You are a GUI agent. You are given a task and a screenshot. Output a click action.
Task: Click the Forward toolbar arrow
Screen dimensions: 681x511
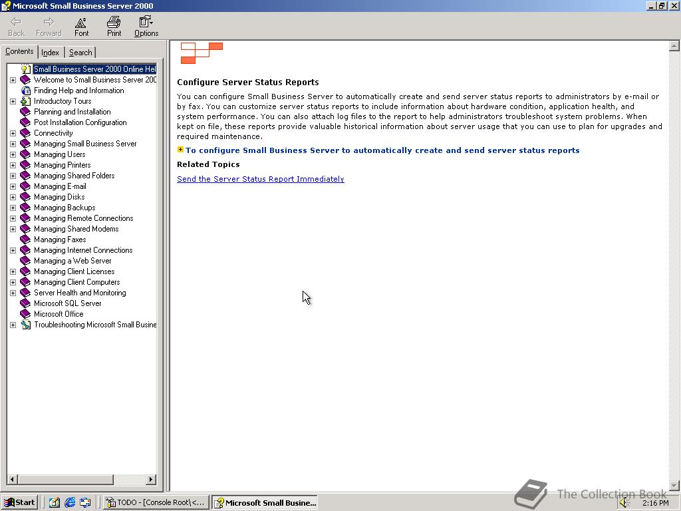49,27
